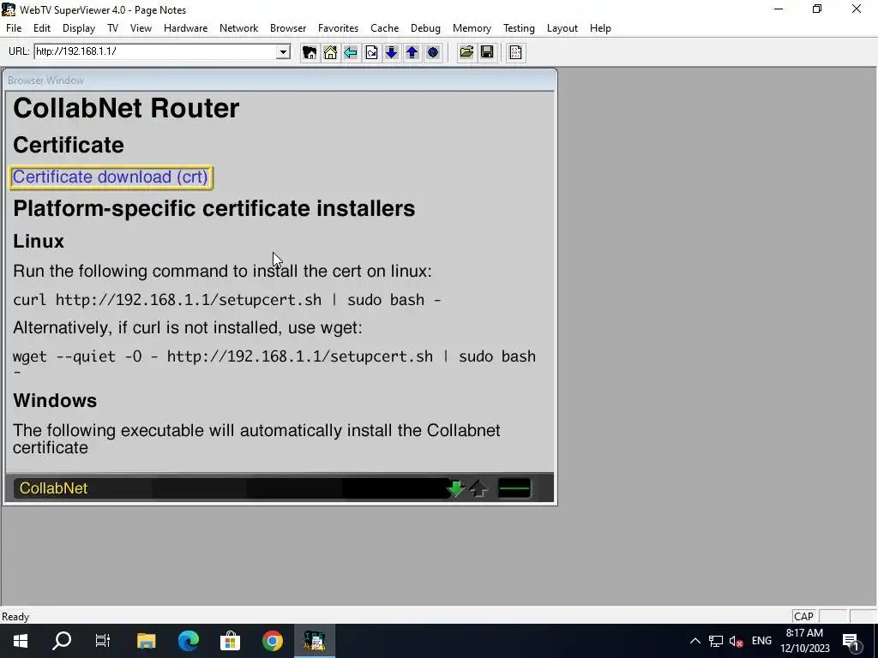Launch Google Chrome from taskbar

tap(272, 641)
